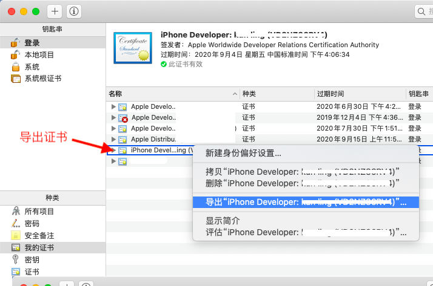Click the keys icon beside 所有项目

coord(16,211)
